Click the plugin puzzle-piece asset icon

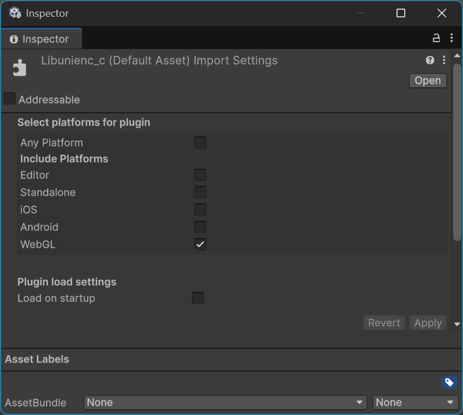[x=20, y=68]
